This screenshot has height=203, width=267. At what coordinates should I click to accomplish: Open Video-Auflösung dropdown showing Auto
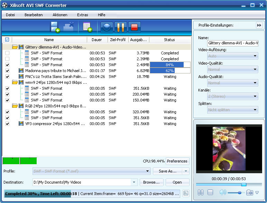pyautogui.click(x=233, y=56)
